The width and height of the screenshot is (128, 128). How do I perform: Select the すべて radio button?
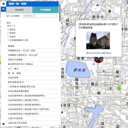coord(8,26)
